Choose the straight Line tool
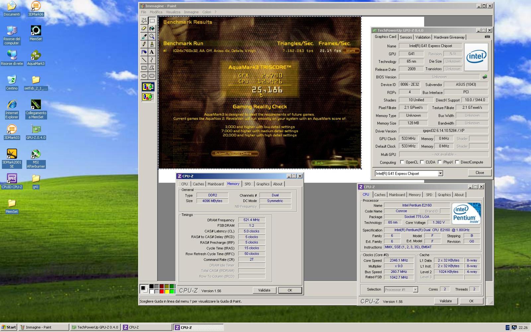 tap(144, 60)
